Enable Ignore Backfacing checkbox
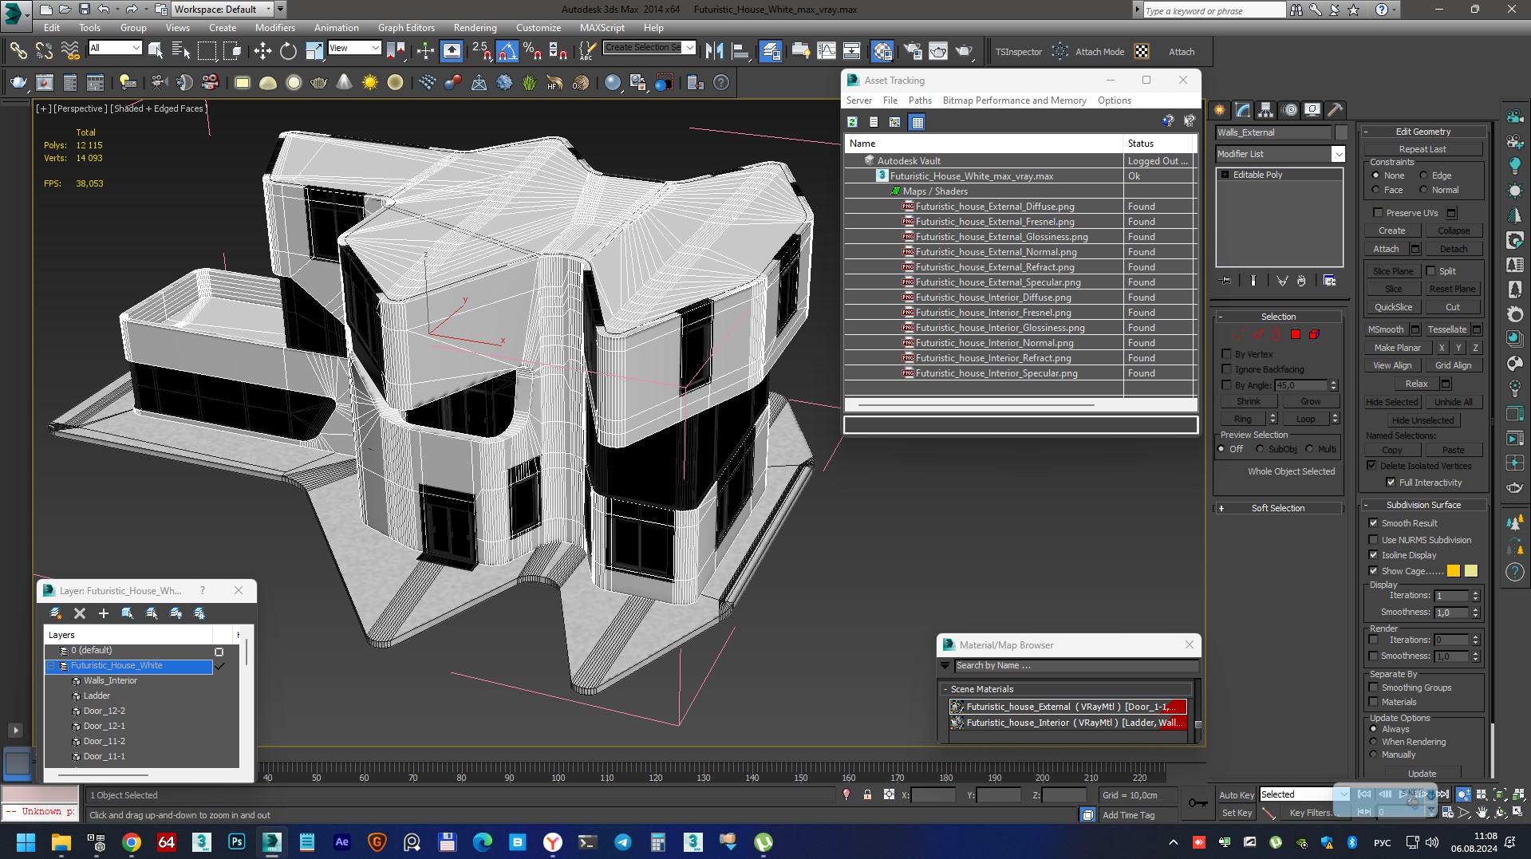The width and height of the screenshot is (1531, 859). [x=1227, y=369]
